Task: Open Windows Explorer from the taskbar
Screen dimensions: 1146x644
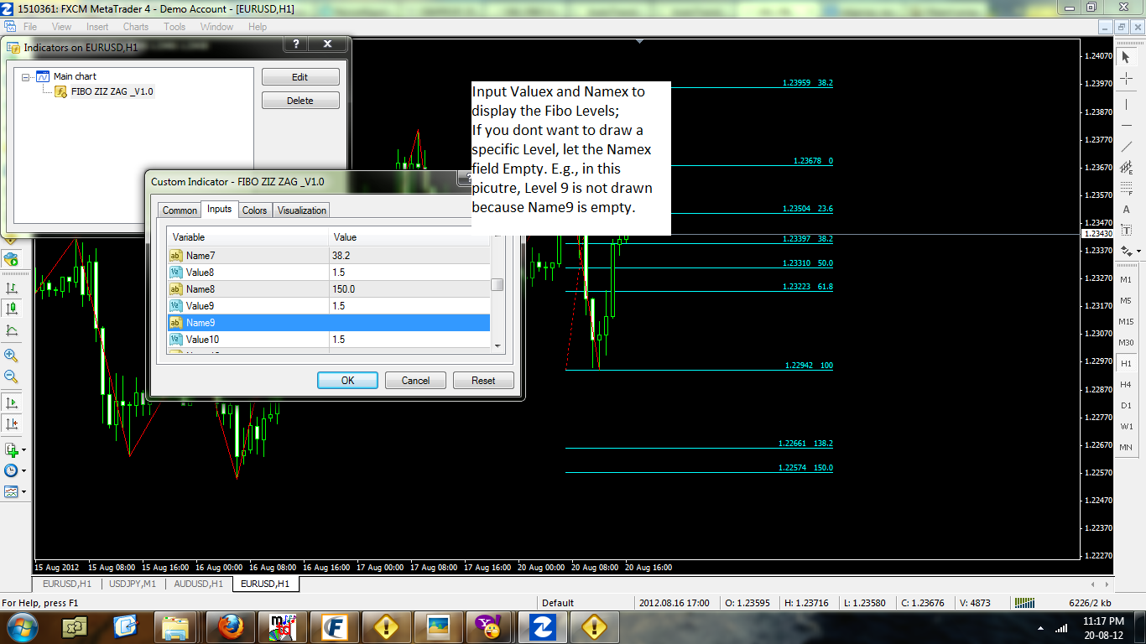Action: 177,626
